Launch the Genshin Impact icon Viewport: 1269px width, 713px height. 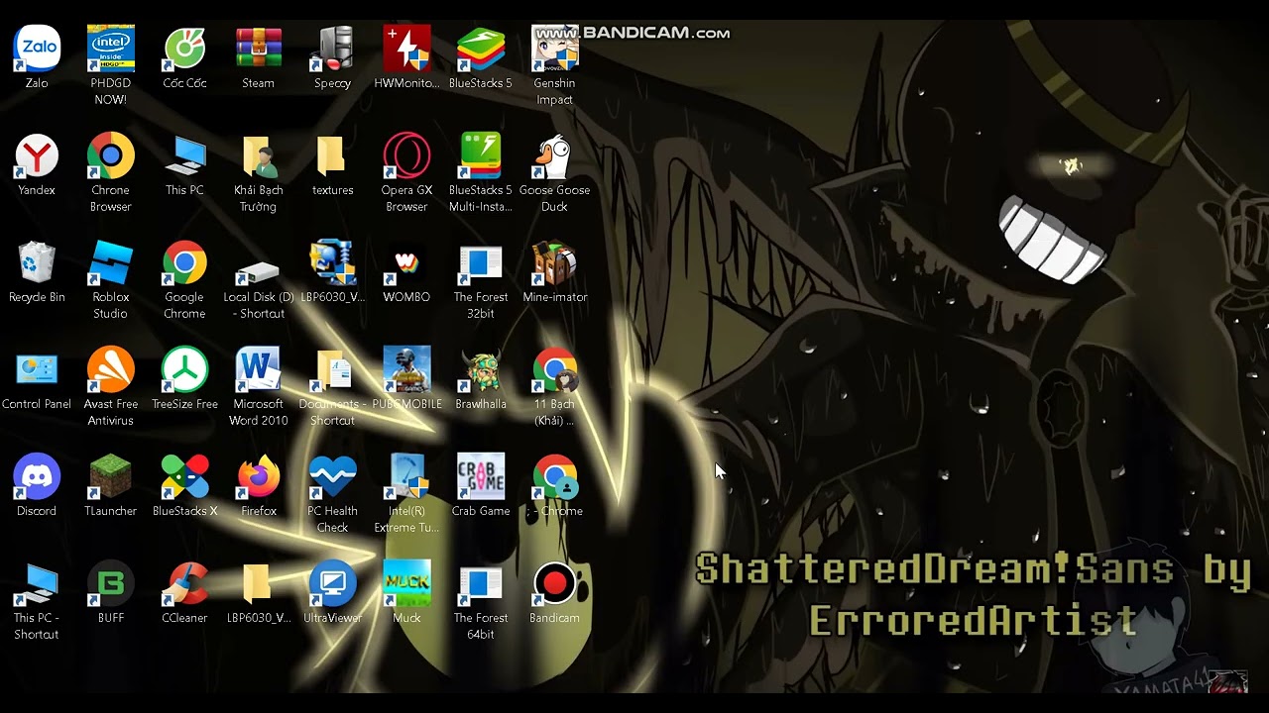pos(554,49)
